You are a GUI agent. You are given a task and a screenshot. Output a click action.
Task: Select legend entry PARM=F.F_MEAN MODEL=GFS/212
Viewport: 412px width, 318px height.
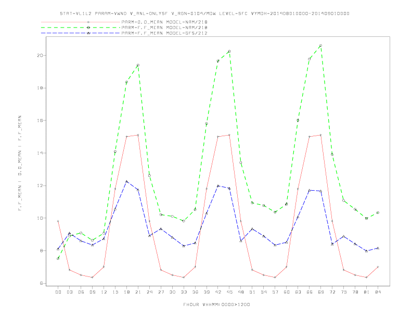164,33
